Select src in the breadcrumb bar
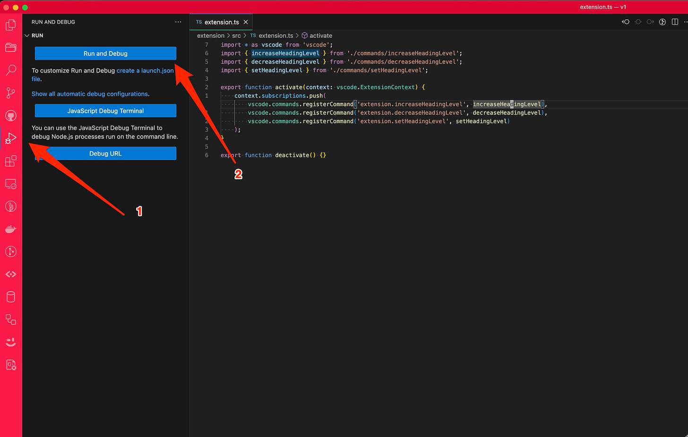The width and height of the screenshot is (688, 437). tap(236, 35)
